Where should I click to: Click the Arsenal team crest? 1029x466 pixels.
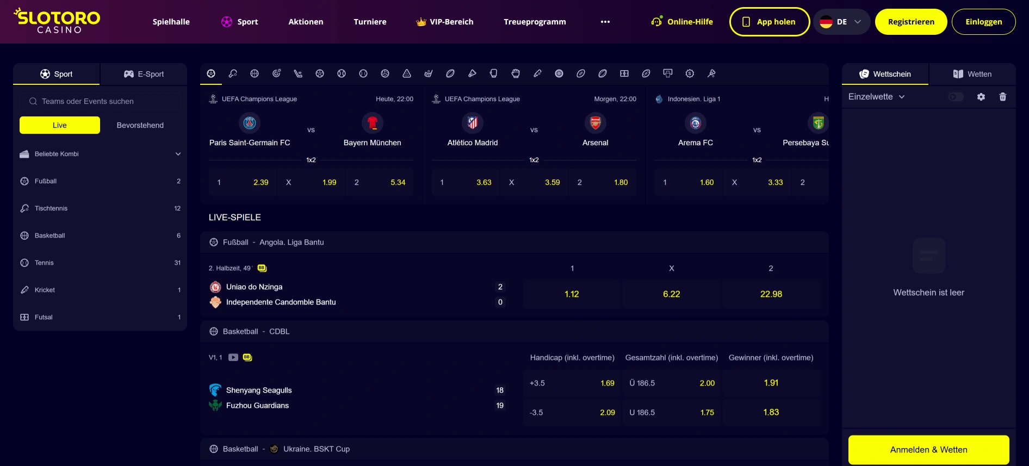[596, 123]
